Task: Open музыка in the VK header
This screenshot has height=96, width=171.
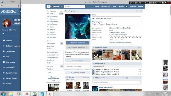Action: (x=121, y=6)
